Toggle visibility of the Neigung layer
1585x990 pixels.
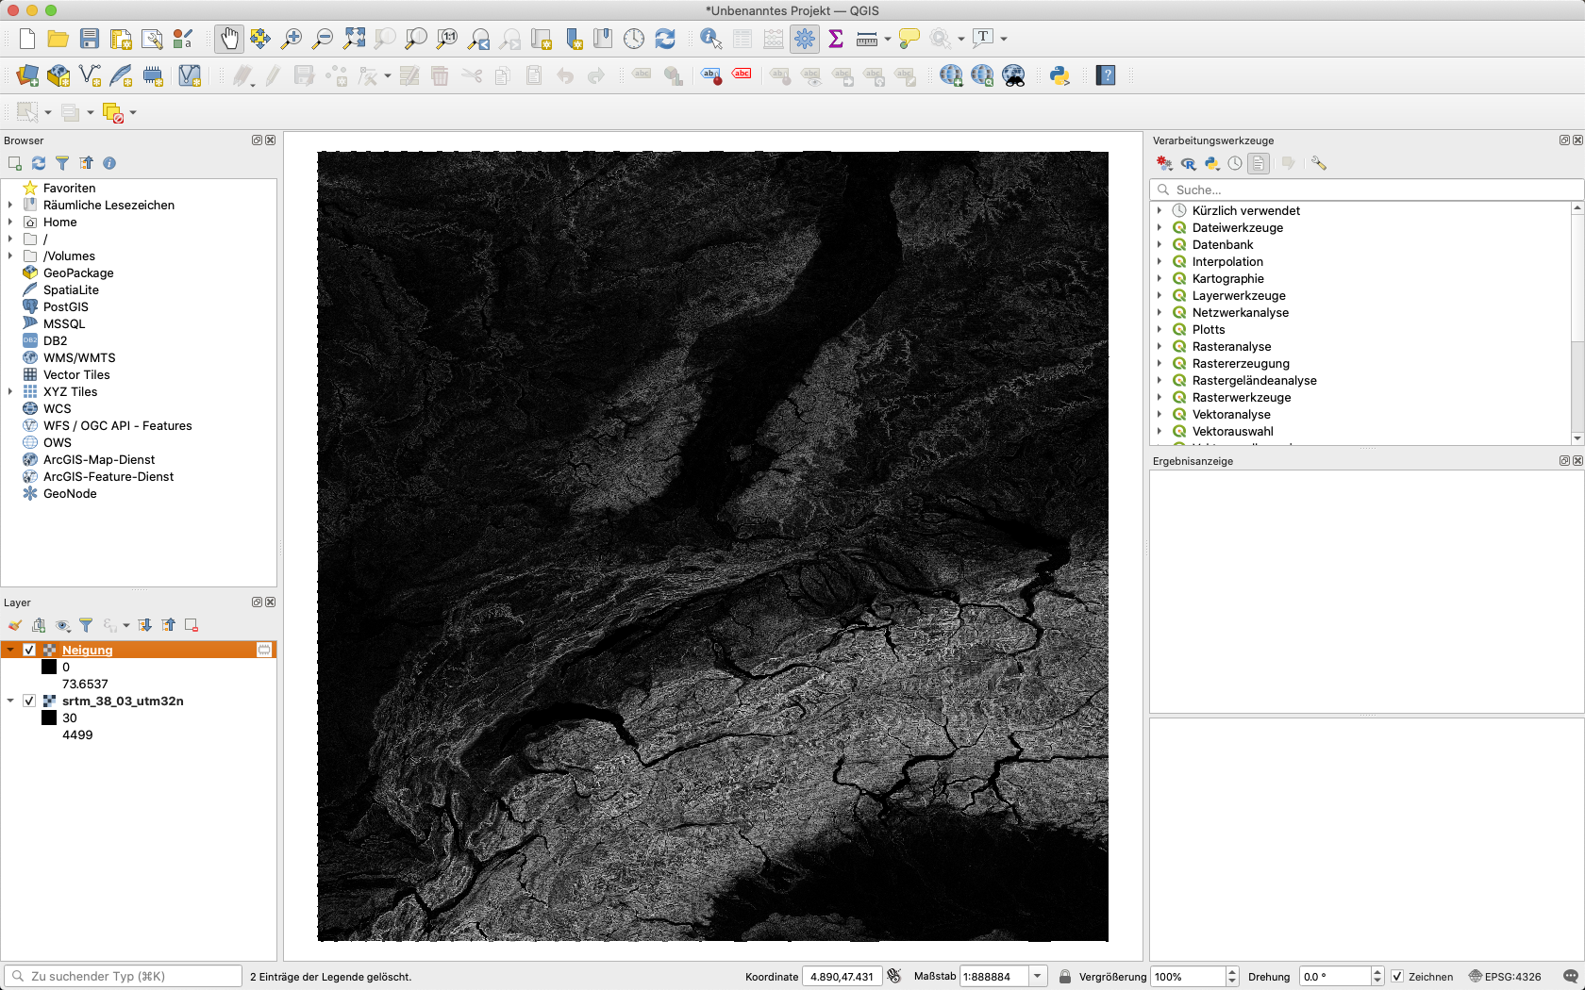[29, 650]
